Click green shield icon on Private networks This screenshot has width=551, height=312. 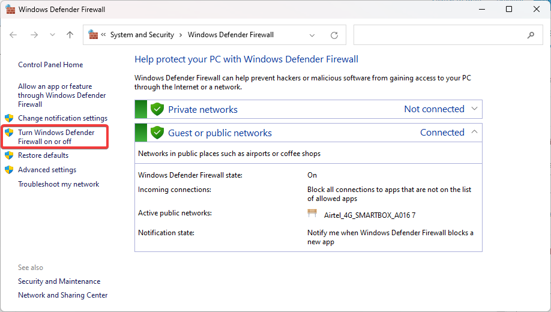pyautogui.click(x=157, y=109)
